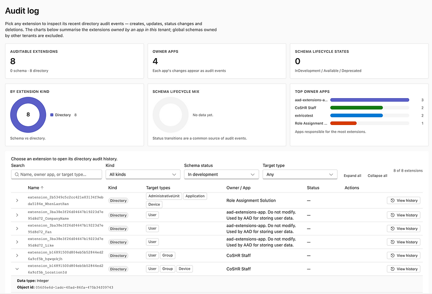View history for Fan extension
This screenshot has height=294, width=432.
[403, 228]
